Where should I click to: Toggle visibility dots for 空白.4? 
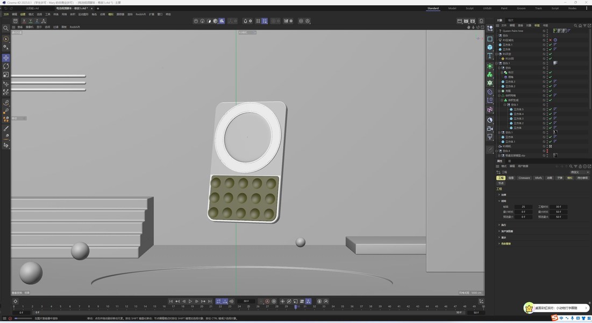pyautogui.click(x=547, y=151)
